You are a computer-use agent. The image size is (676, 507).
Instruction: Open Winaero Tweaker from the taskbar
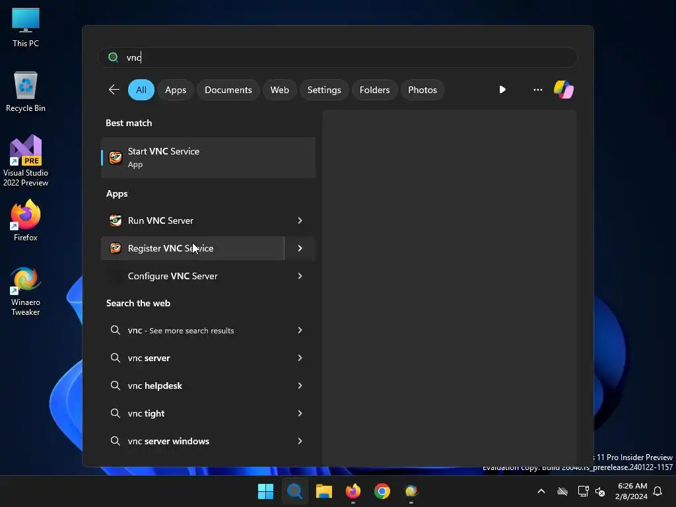[411, 491]
